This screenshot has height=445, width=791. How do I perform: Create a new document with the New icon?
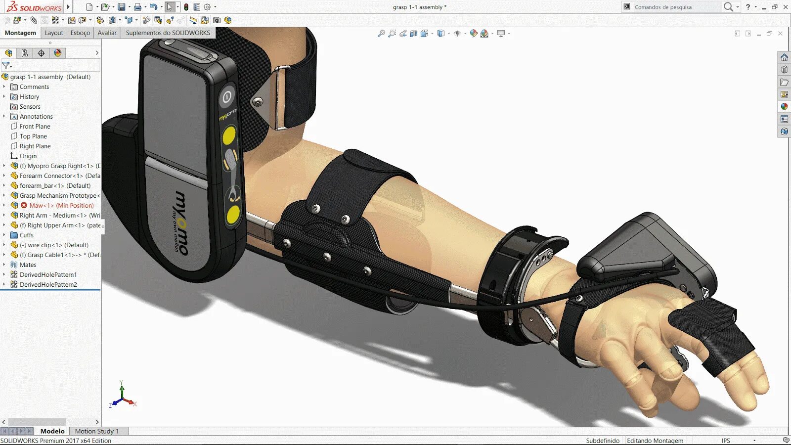(89, 7)
